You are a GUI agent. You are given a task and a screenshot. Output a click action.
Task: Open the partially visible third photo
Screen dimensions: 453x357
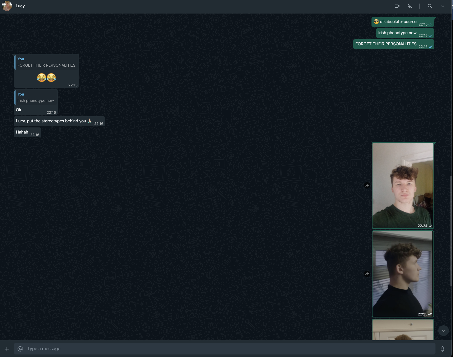pyautogui.click(x=403, y=330)
